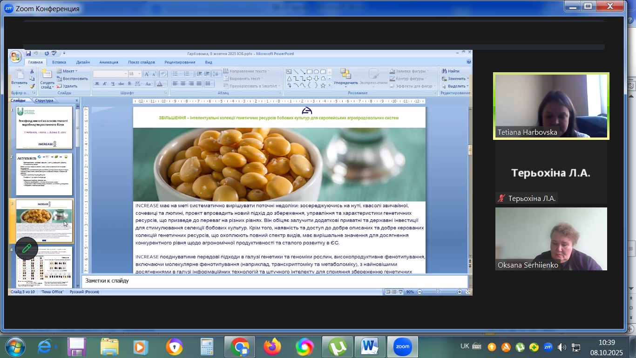Toggle italic (К) formatting
The width and height of the screenshot is (636, 358).
(x=105, y=84)
